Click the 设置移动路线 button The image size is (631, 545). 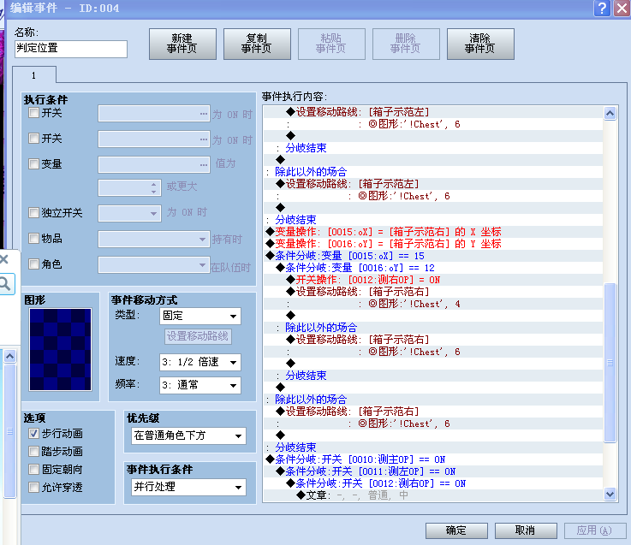[x=198, y=336]
